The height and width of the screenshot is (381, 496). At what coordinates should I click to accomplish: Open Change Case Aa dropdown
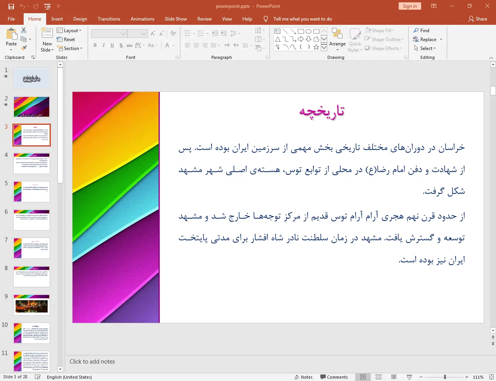152,45
